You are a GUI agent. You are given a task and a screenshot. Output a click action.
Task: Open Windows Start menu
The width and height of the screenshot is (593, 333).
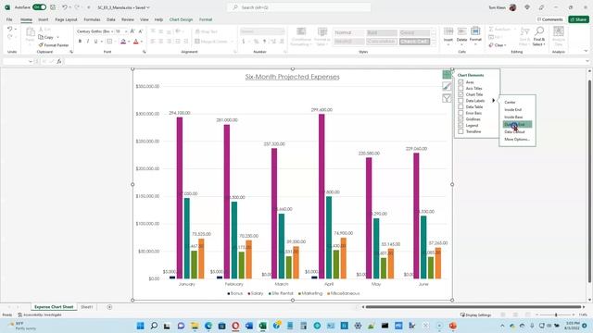(140, 326)
